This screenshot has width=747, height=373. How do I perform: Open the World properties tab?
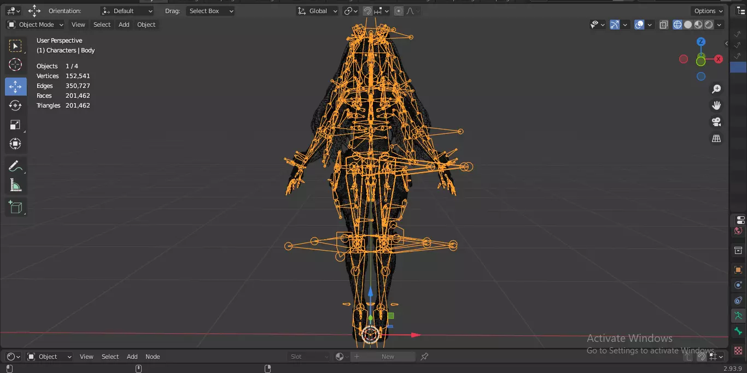tap(738, 231)
